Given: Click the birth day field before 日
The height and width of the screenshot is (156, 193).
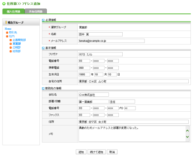Looking at the screenshot, I should [x=112, y=74].
